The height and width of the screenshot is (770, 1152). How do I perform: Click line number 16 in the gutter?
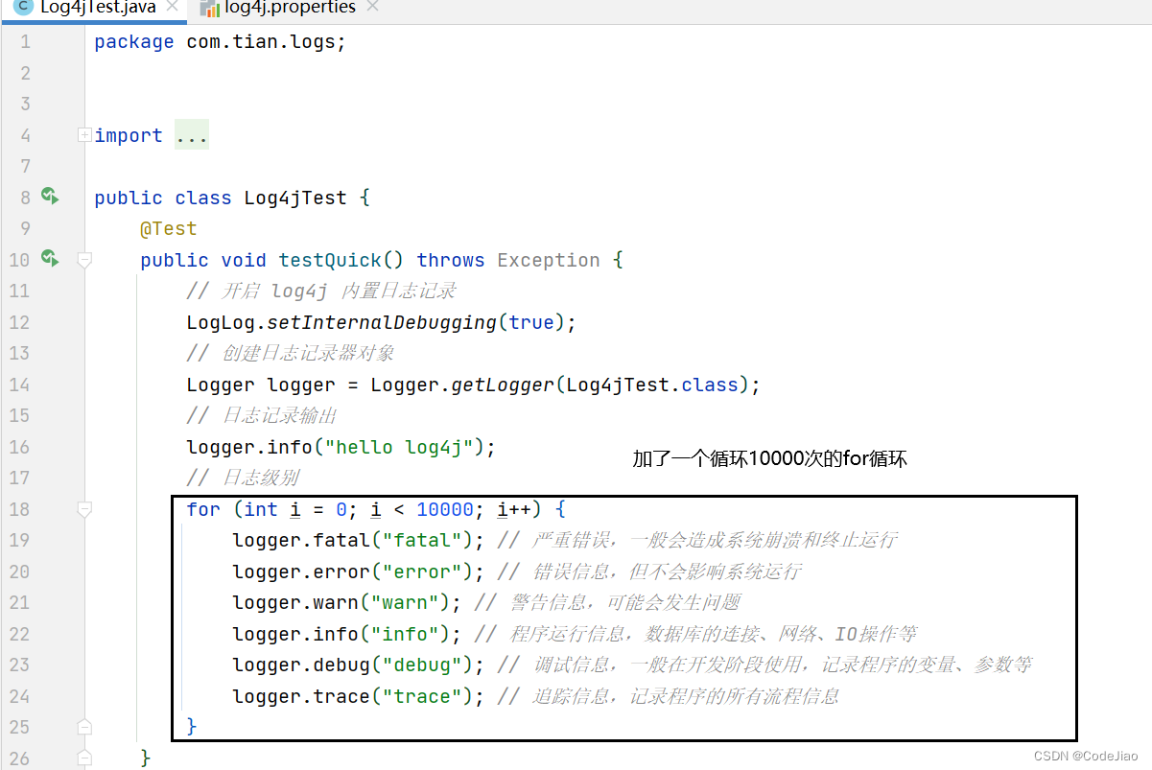[19, 447]
